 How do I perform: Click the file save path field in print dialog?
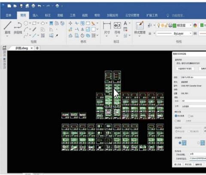coord(198,158)
